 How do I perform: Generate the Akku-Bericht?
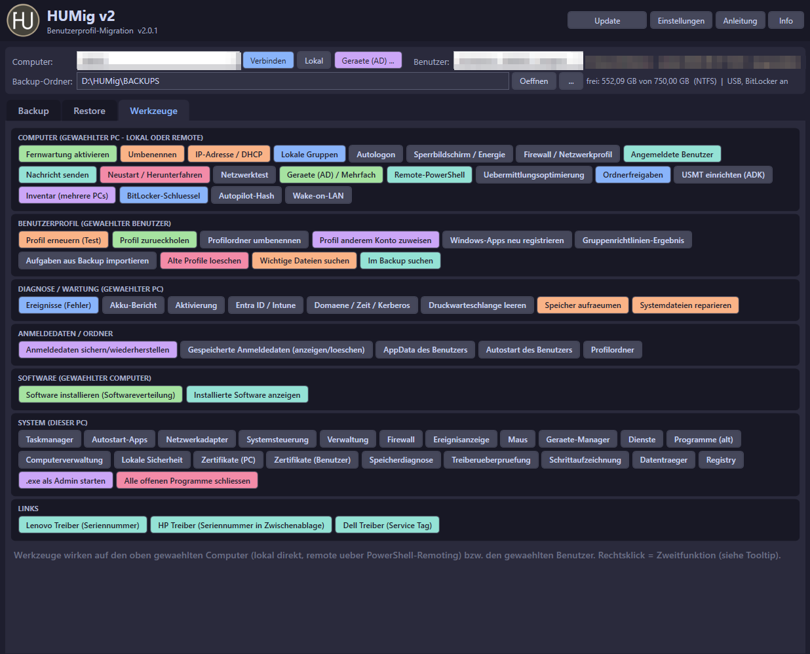coord(134,305)
